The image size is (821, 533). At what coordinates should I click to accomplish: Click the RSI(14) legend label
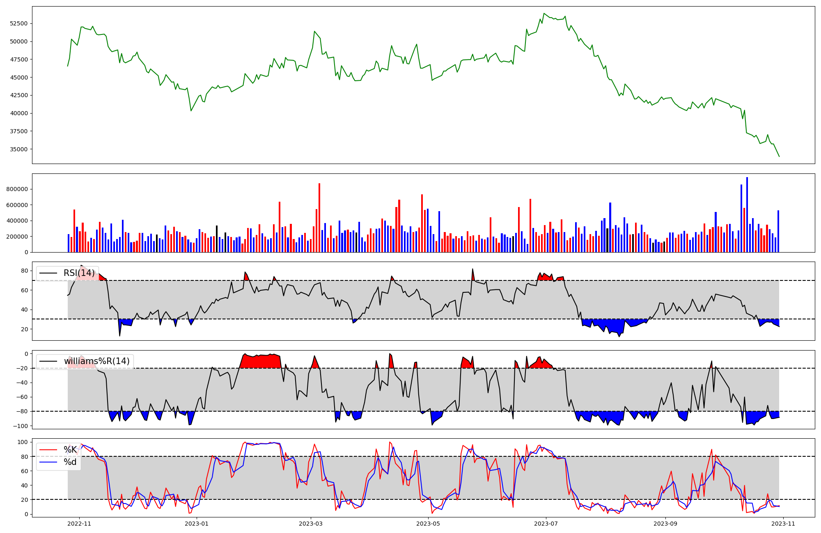[79, 273]
